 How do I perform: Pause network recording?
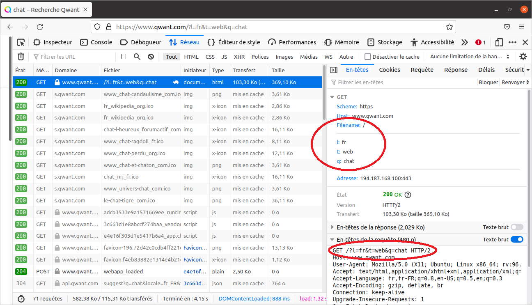[x=123, y=57]
